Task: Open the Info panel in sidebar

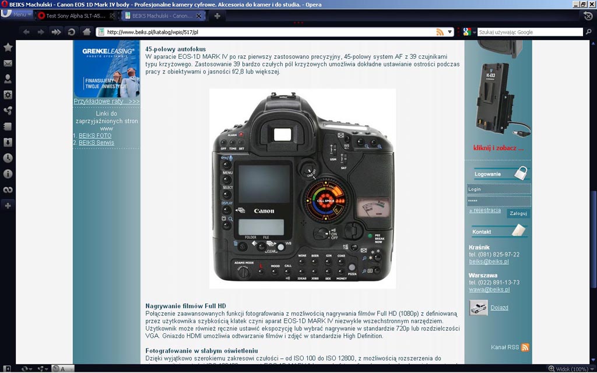Action: pyautogui.click(x=8, y=174)
